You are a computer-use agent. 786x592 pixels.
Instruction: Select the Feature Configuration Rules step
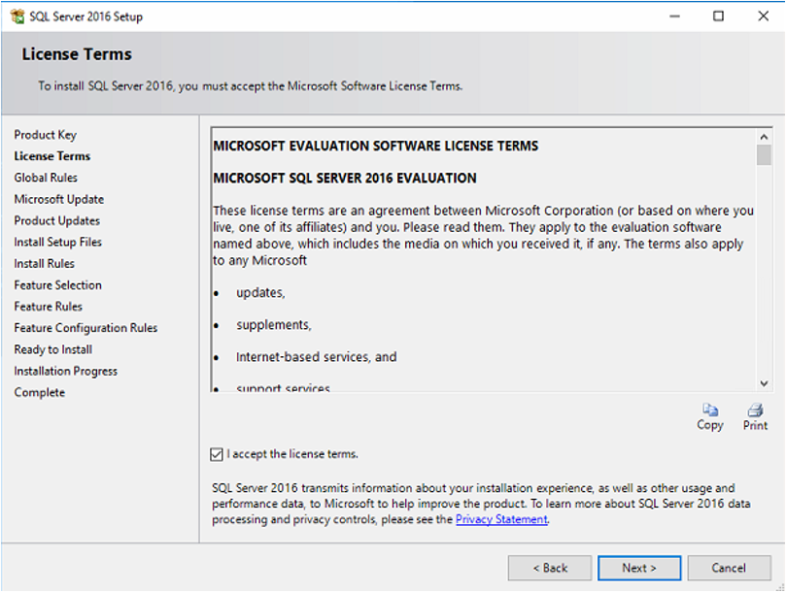[85, 328]
